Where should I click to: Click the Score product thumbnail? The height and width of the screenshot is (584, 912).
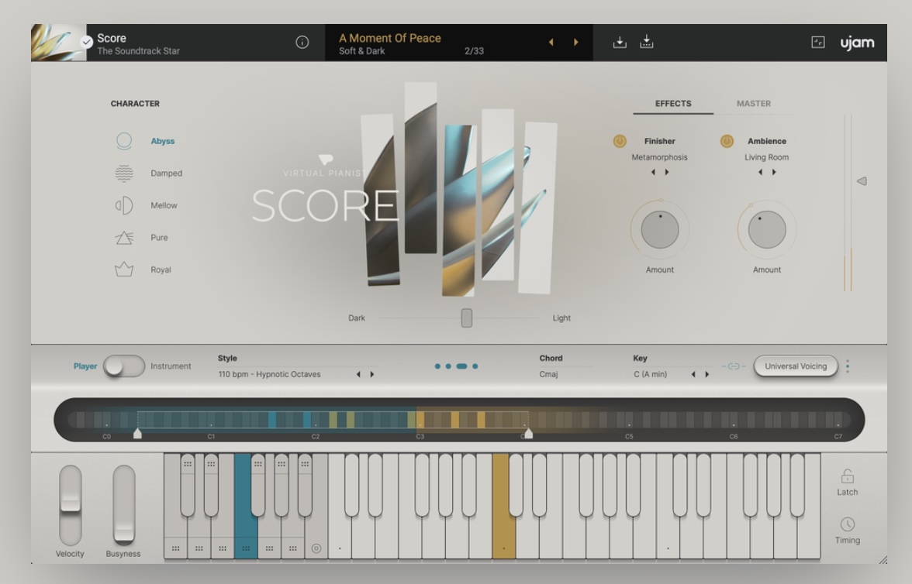point(58,43)
